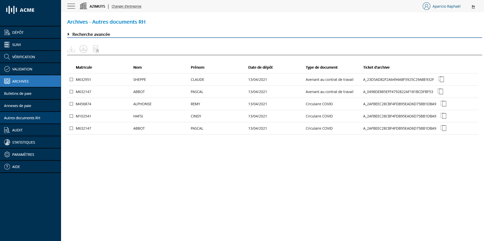Open the PARAMÈTRES settings menu
This screenshot has width=484, height=241.
tap(23, 155)
